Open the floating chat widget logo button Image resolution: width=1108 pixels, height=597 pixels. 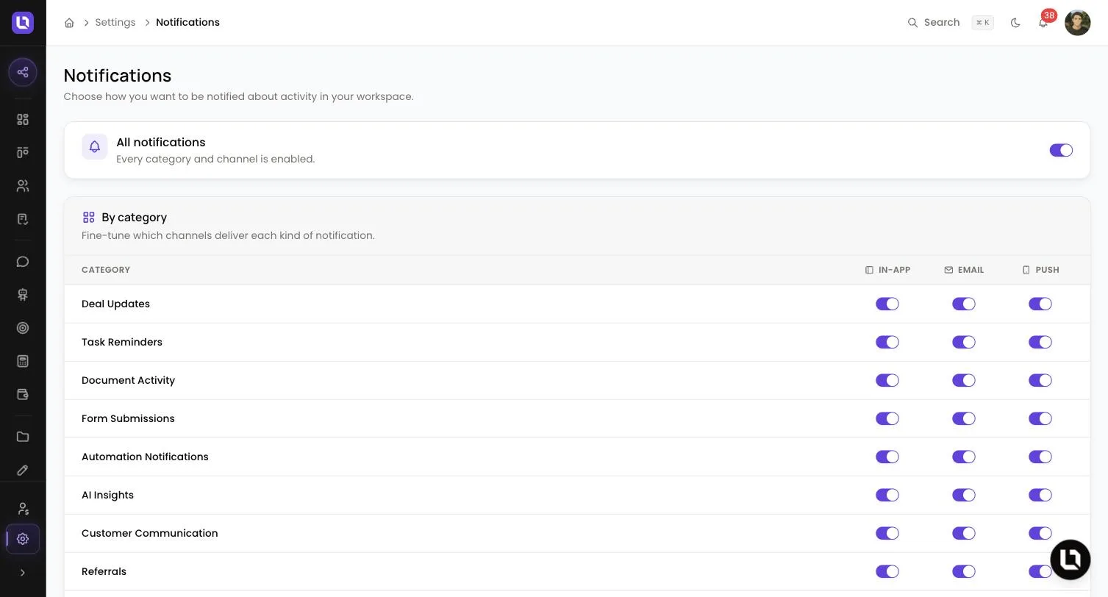[x=1071, y=560]
